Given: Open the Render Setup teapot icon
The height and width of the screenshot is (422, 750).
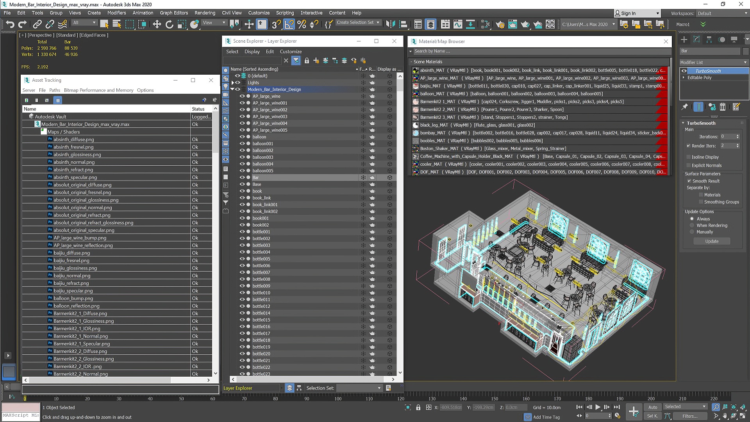Looking at the screenshot, I should [500, 24].
